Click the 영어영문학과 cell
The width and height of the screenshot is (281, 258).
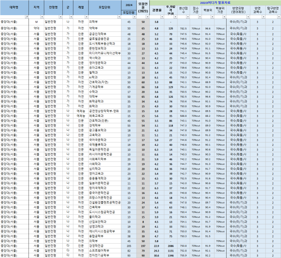[x=105, y=63]
